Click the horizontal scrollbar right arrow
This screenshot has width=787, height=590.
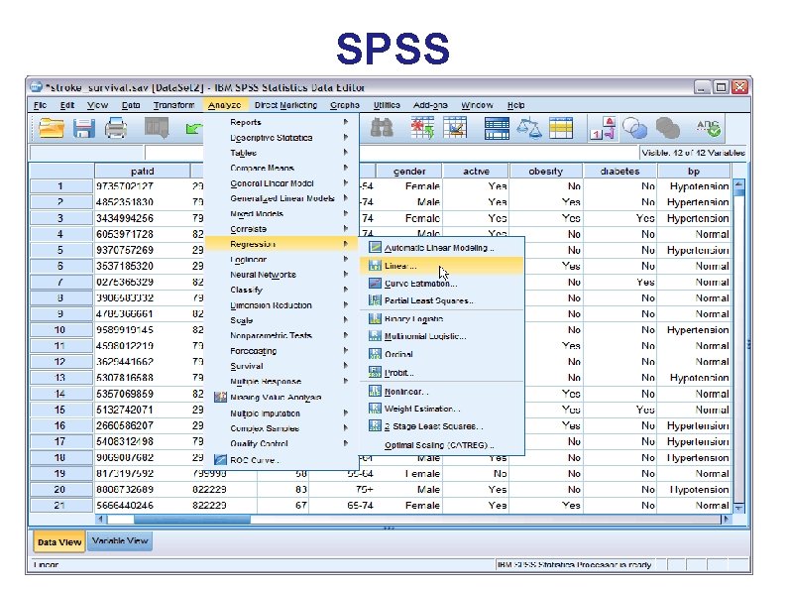tap(726, 520)
